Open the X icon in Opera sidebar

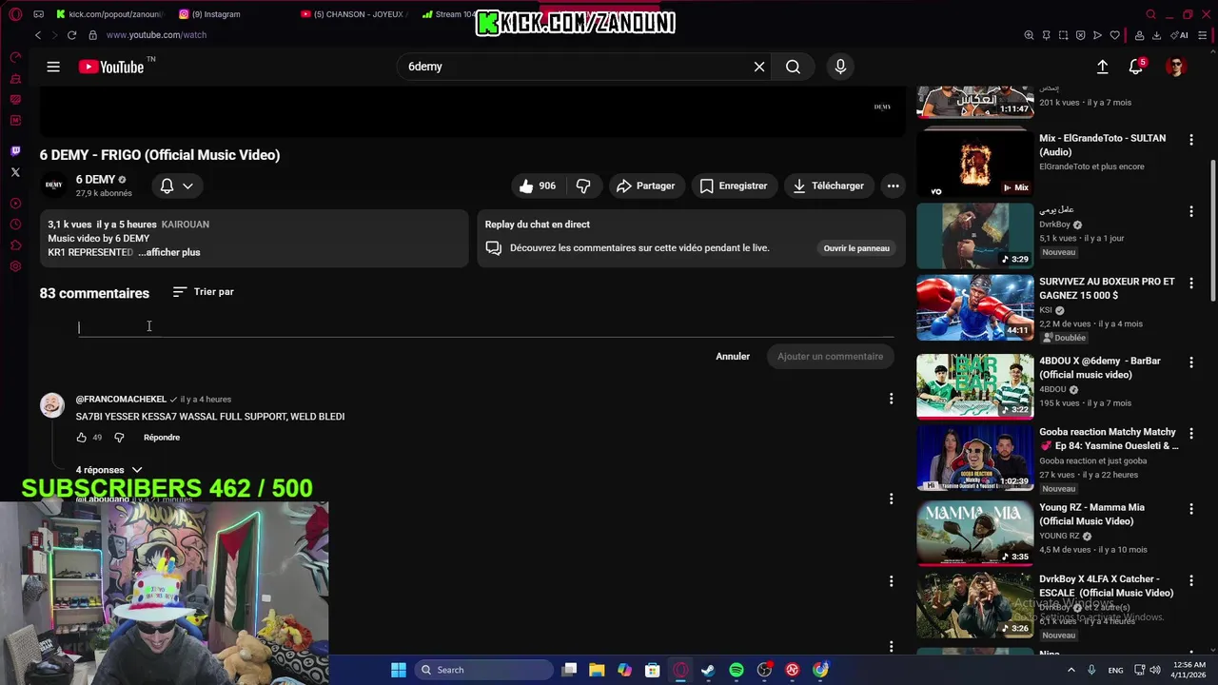point(15,172)
